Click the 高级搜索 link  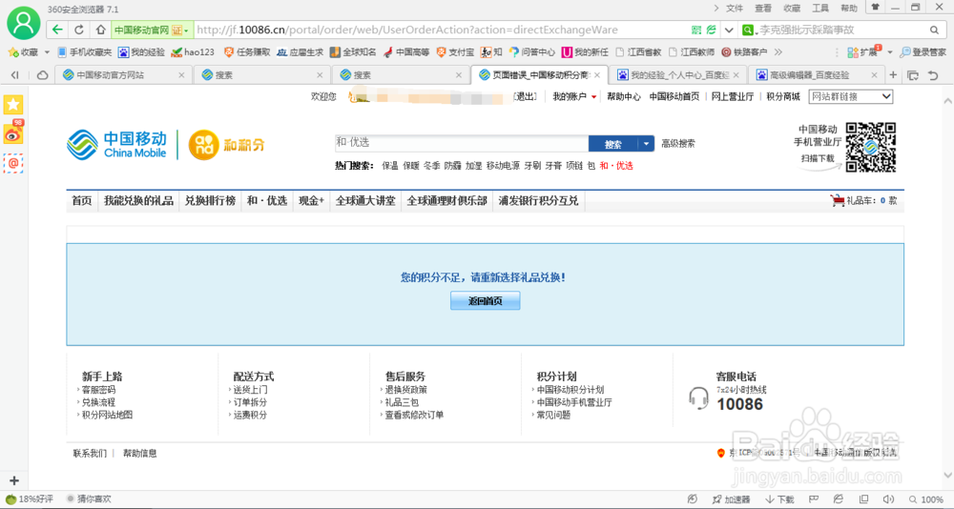677,144
